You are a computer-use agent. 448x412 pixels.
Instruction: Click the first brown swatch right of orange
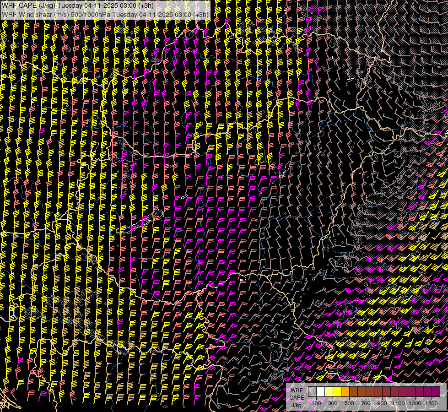(x=353, y=392)
